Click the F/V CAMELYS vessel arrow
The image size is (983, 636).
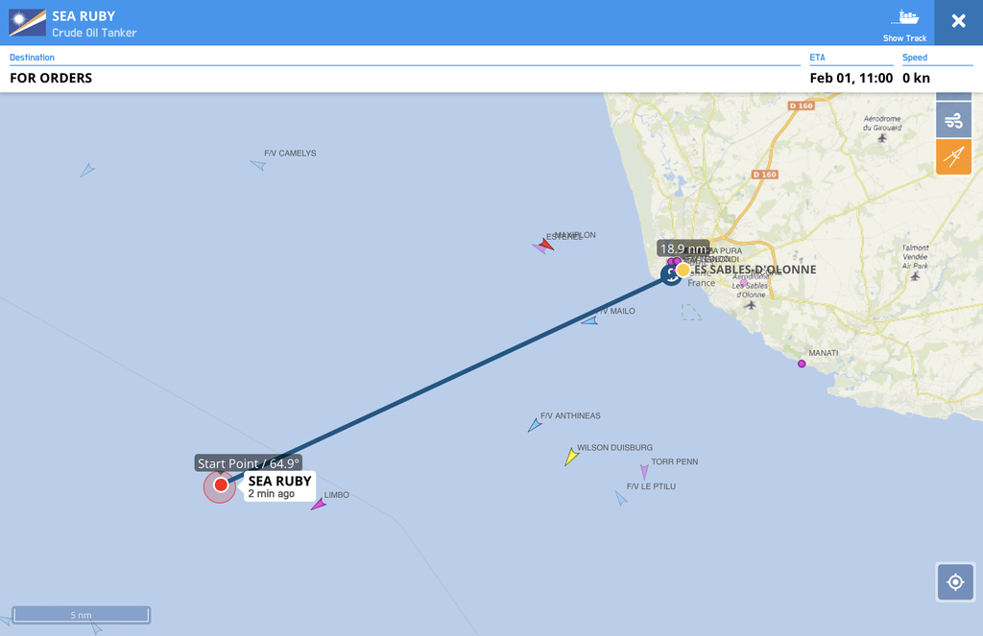258,165
